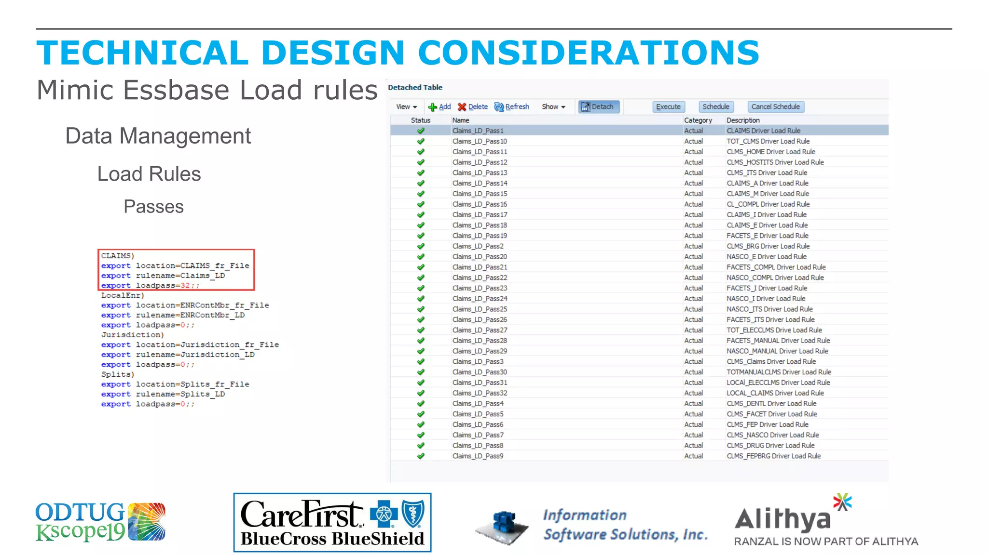The image size is (988, 555).
Task: Click 'CLMS_HOSTITS Driver Load Rule' description
Action: click(x=775, y=162)
